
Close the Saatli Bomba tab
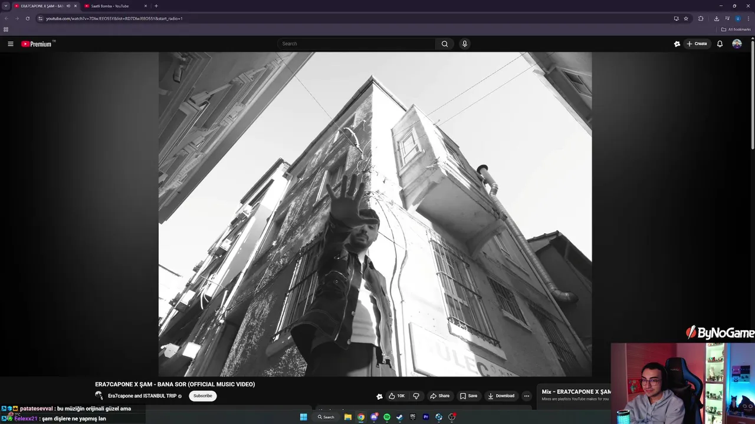[146, 6]
